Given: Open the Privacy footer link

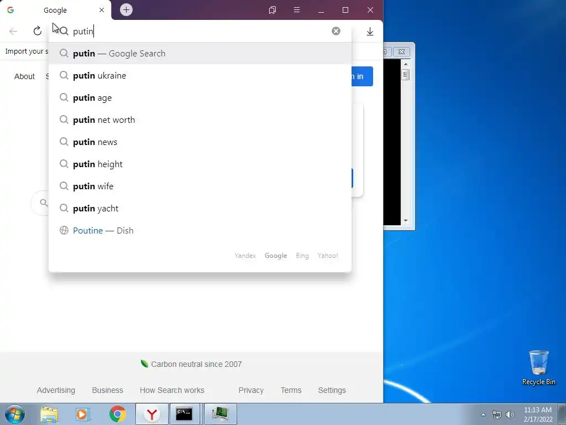Looking at the screenshot, I should click(251, 390).
